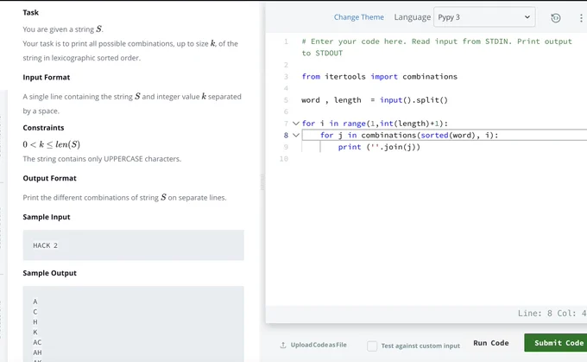Click the Sample Output heading
Image resolution: width=587 pixels, height=362 pixels.
(x=49, y=273)
